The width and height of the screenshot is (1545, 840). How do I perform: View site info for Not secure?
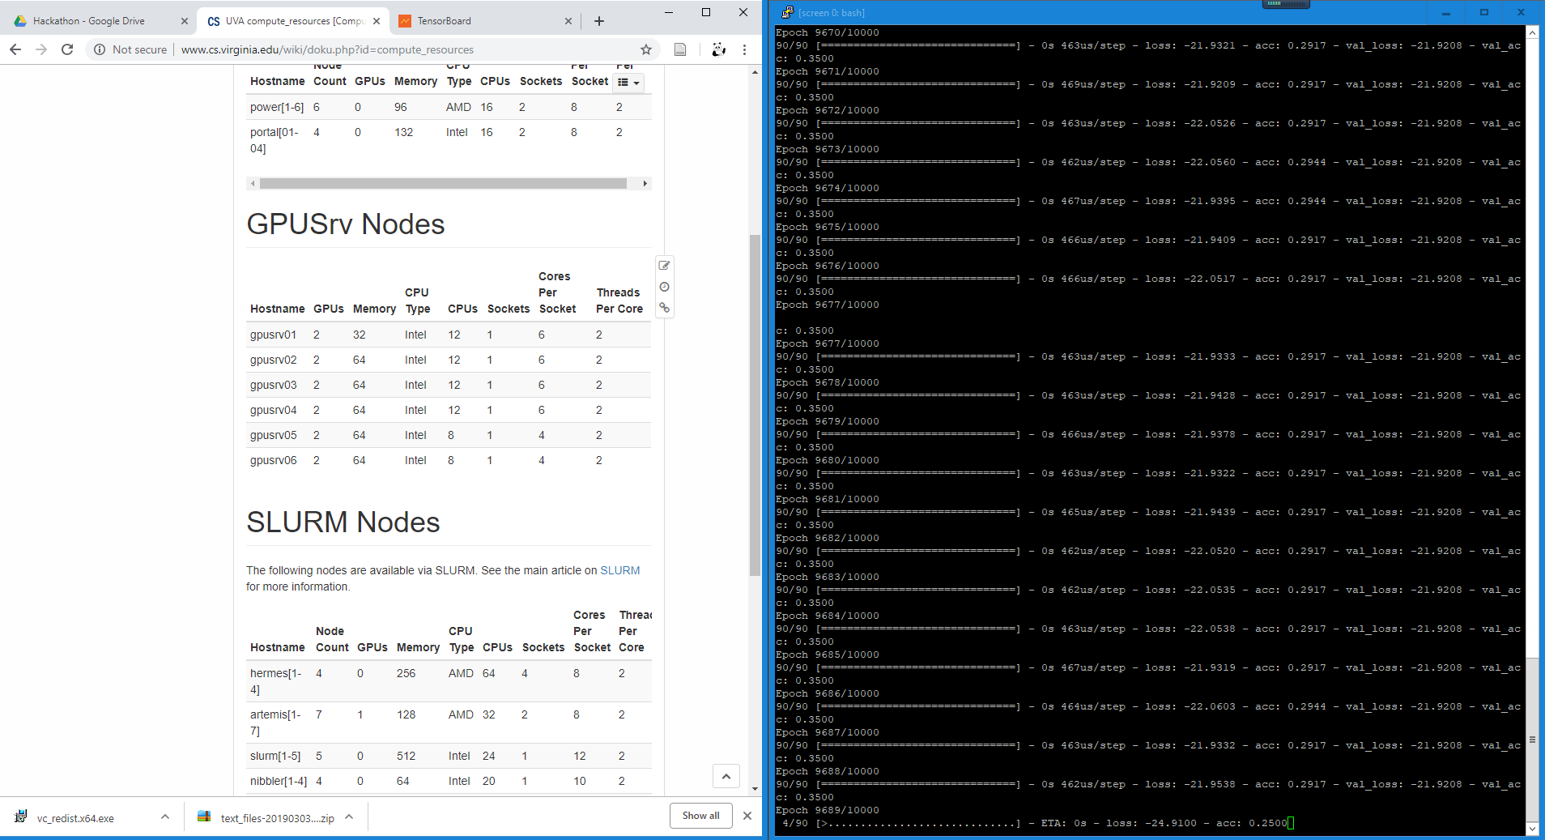tap(130, 49)
